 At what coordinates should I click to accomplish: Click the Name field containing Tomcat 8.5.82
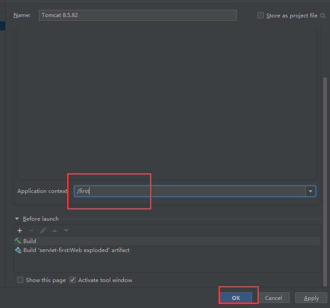[x=137, y=15]
